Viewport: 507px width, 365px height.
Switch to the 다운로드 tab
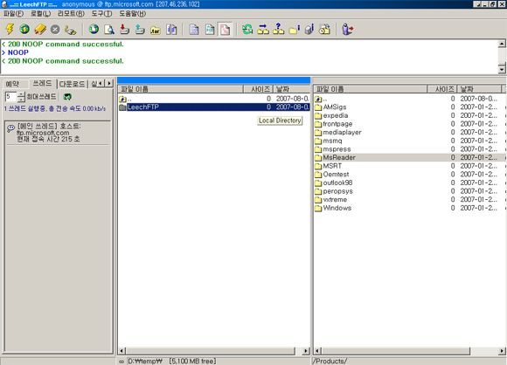[72, 84]
